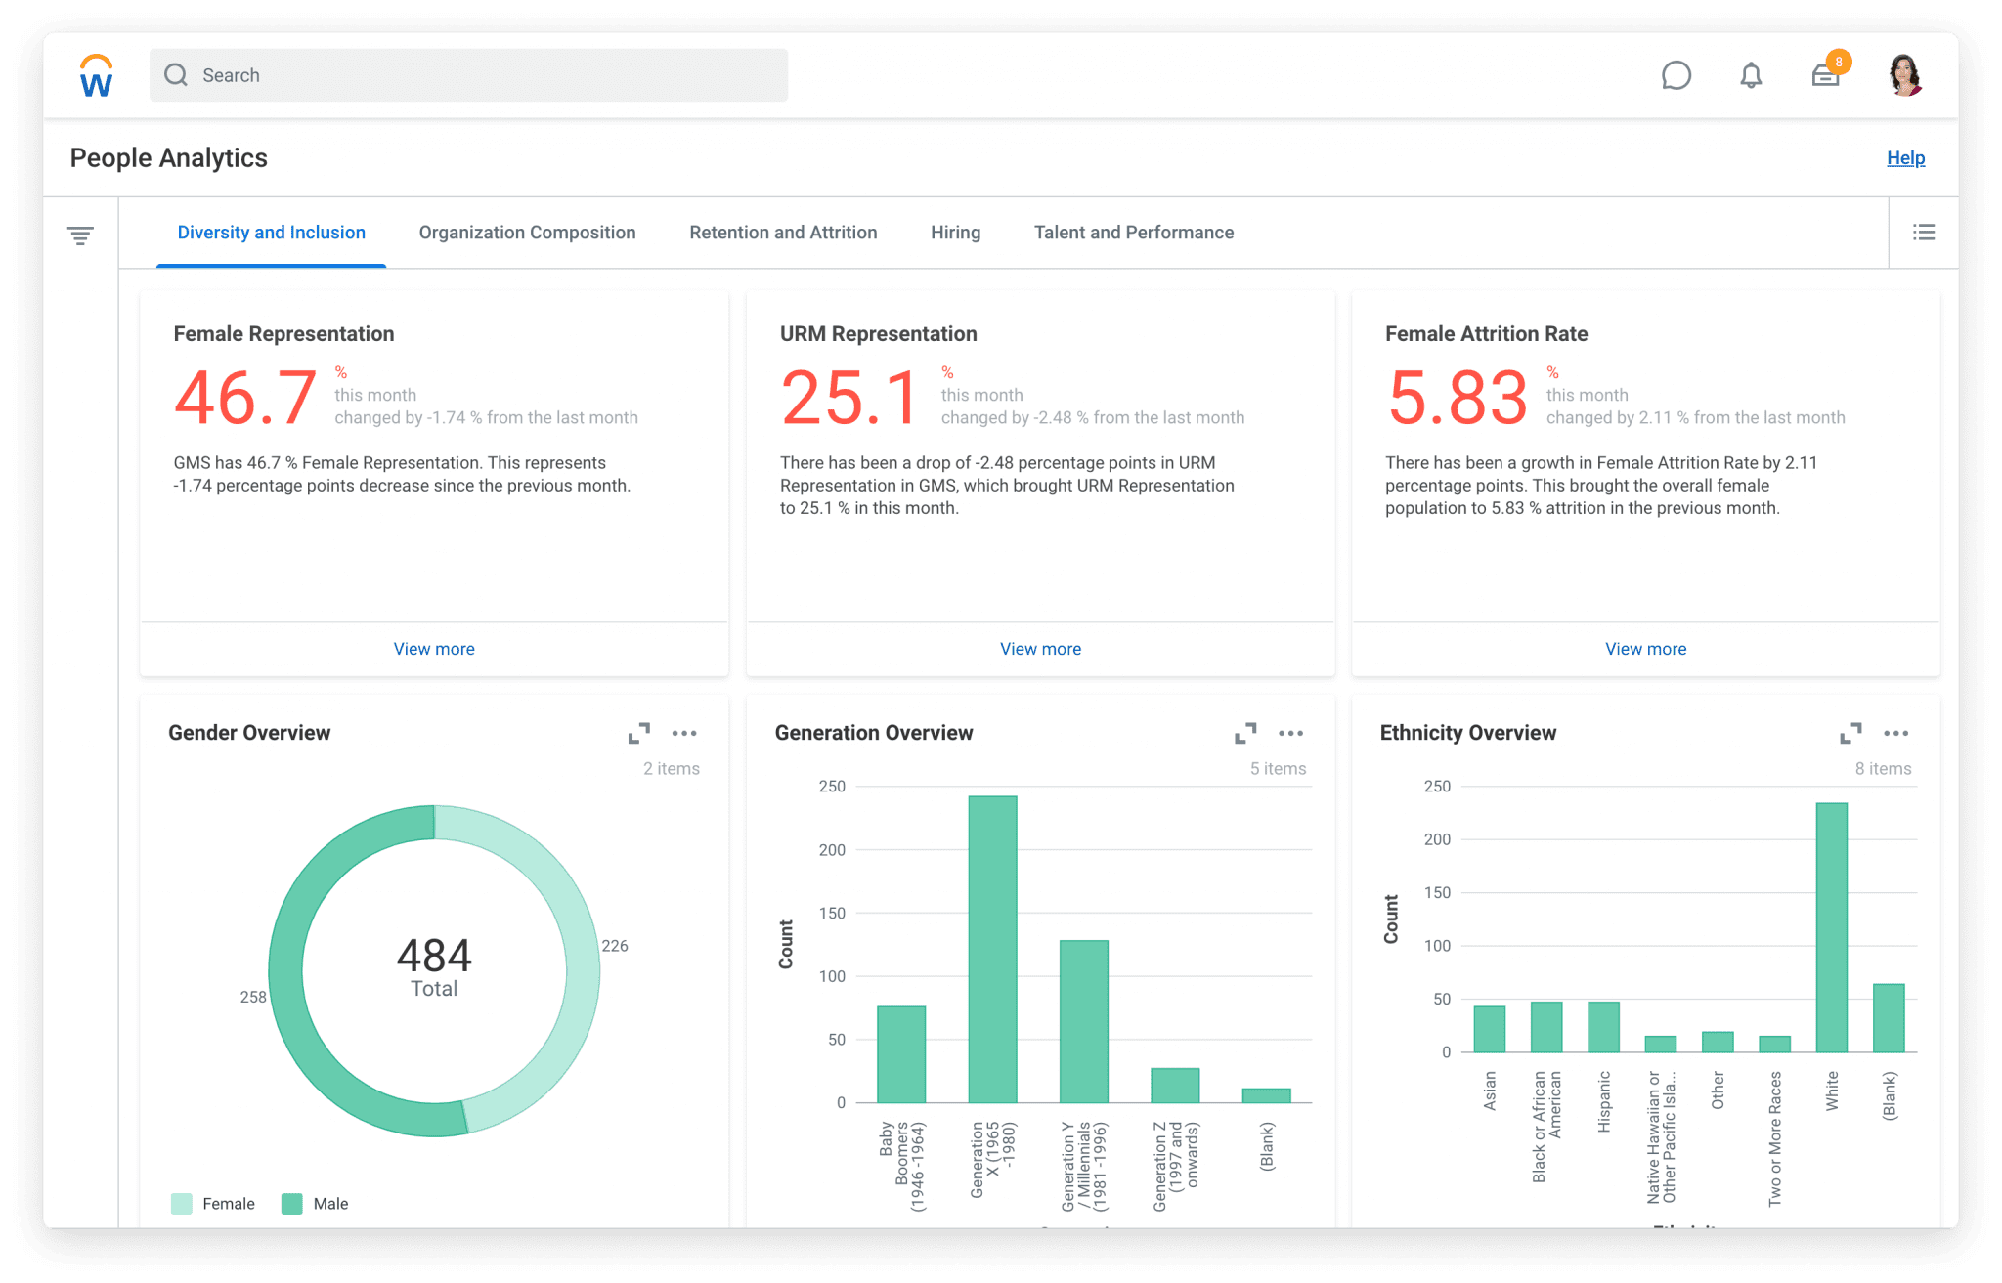Image resolution: width=2002 pixels, height=1283 pixels.
Task: Expand Gender Overview to fullscreen
Action: coord(639,733)
